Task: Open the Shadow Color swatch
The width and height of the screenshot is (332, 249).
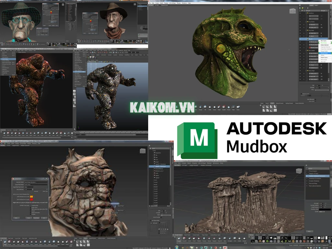Action: pyautogui.click(x=325, y=209)
